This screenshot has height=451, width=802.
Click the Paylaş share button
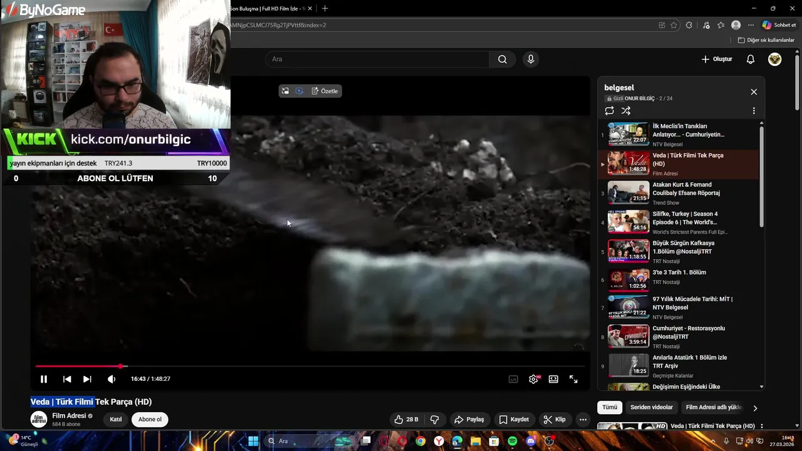pos(469,420)
